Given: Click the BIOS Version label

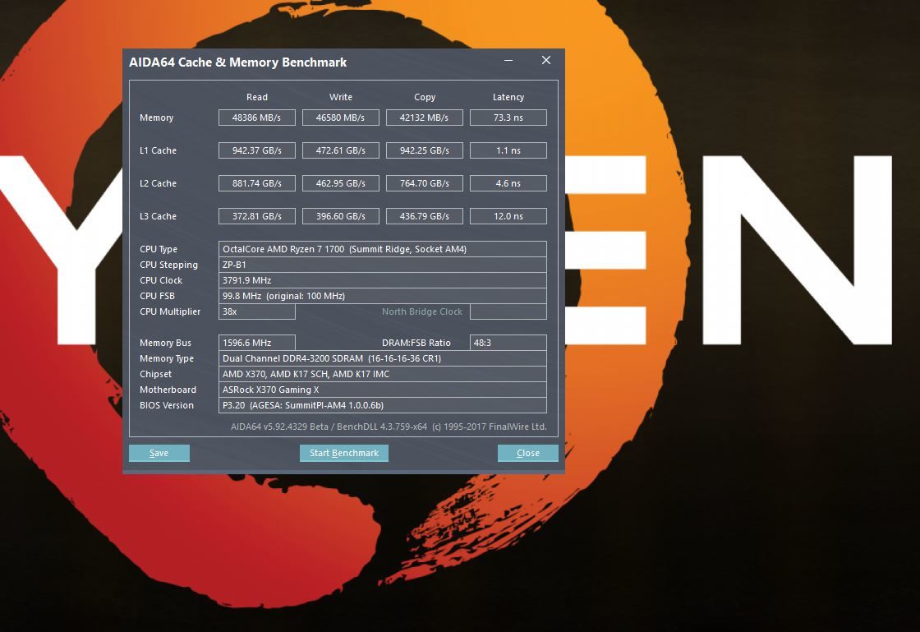Looking at the screenshot, I should [167, 405].
